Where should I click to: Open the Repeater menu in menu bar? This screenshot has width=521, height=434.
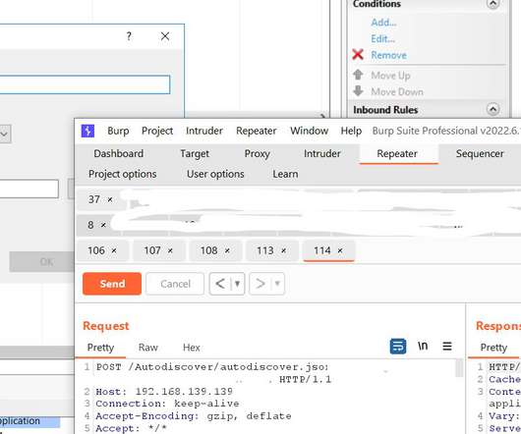pyautogui.click(x=257, y=131)
